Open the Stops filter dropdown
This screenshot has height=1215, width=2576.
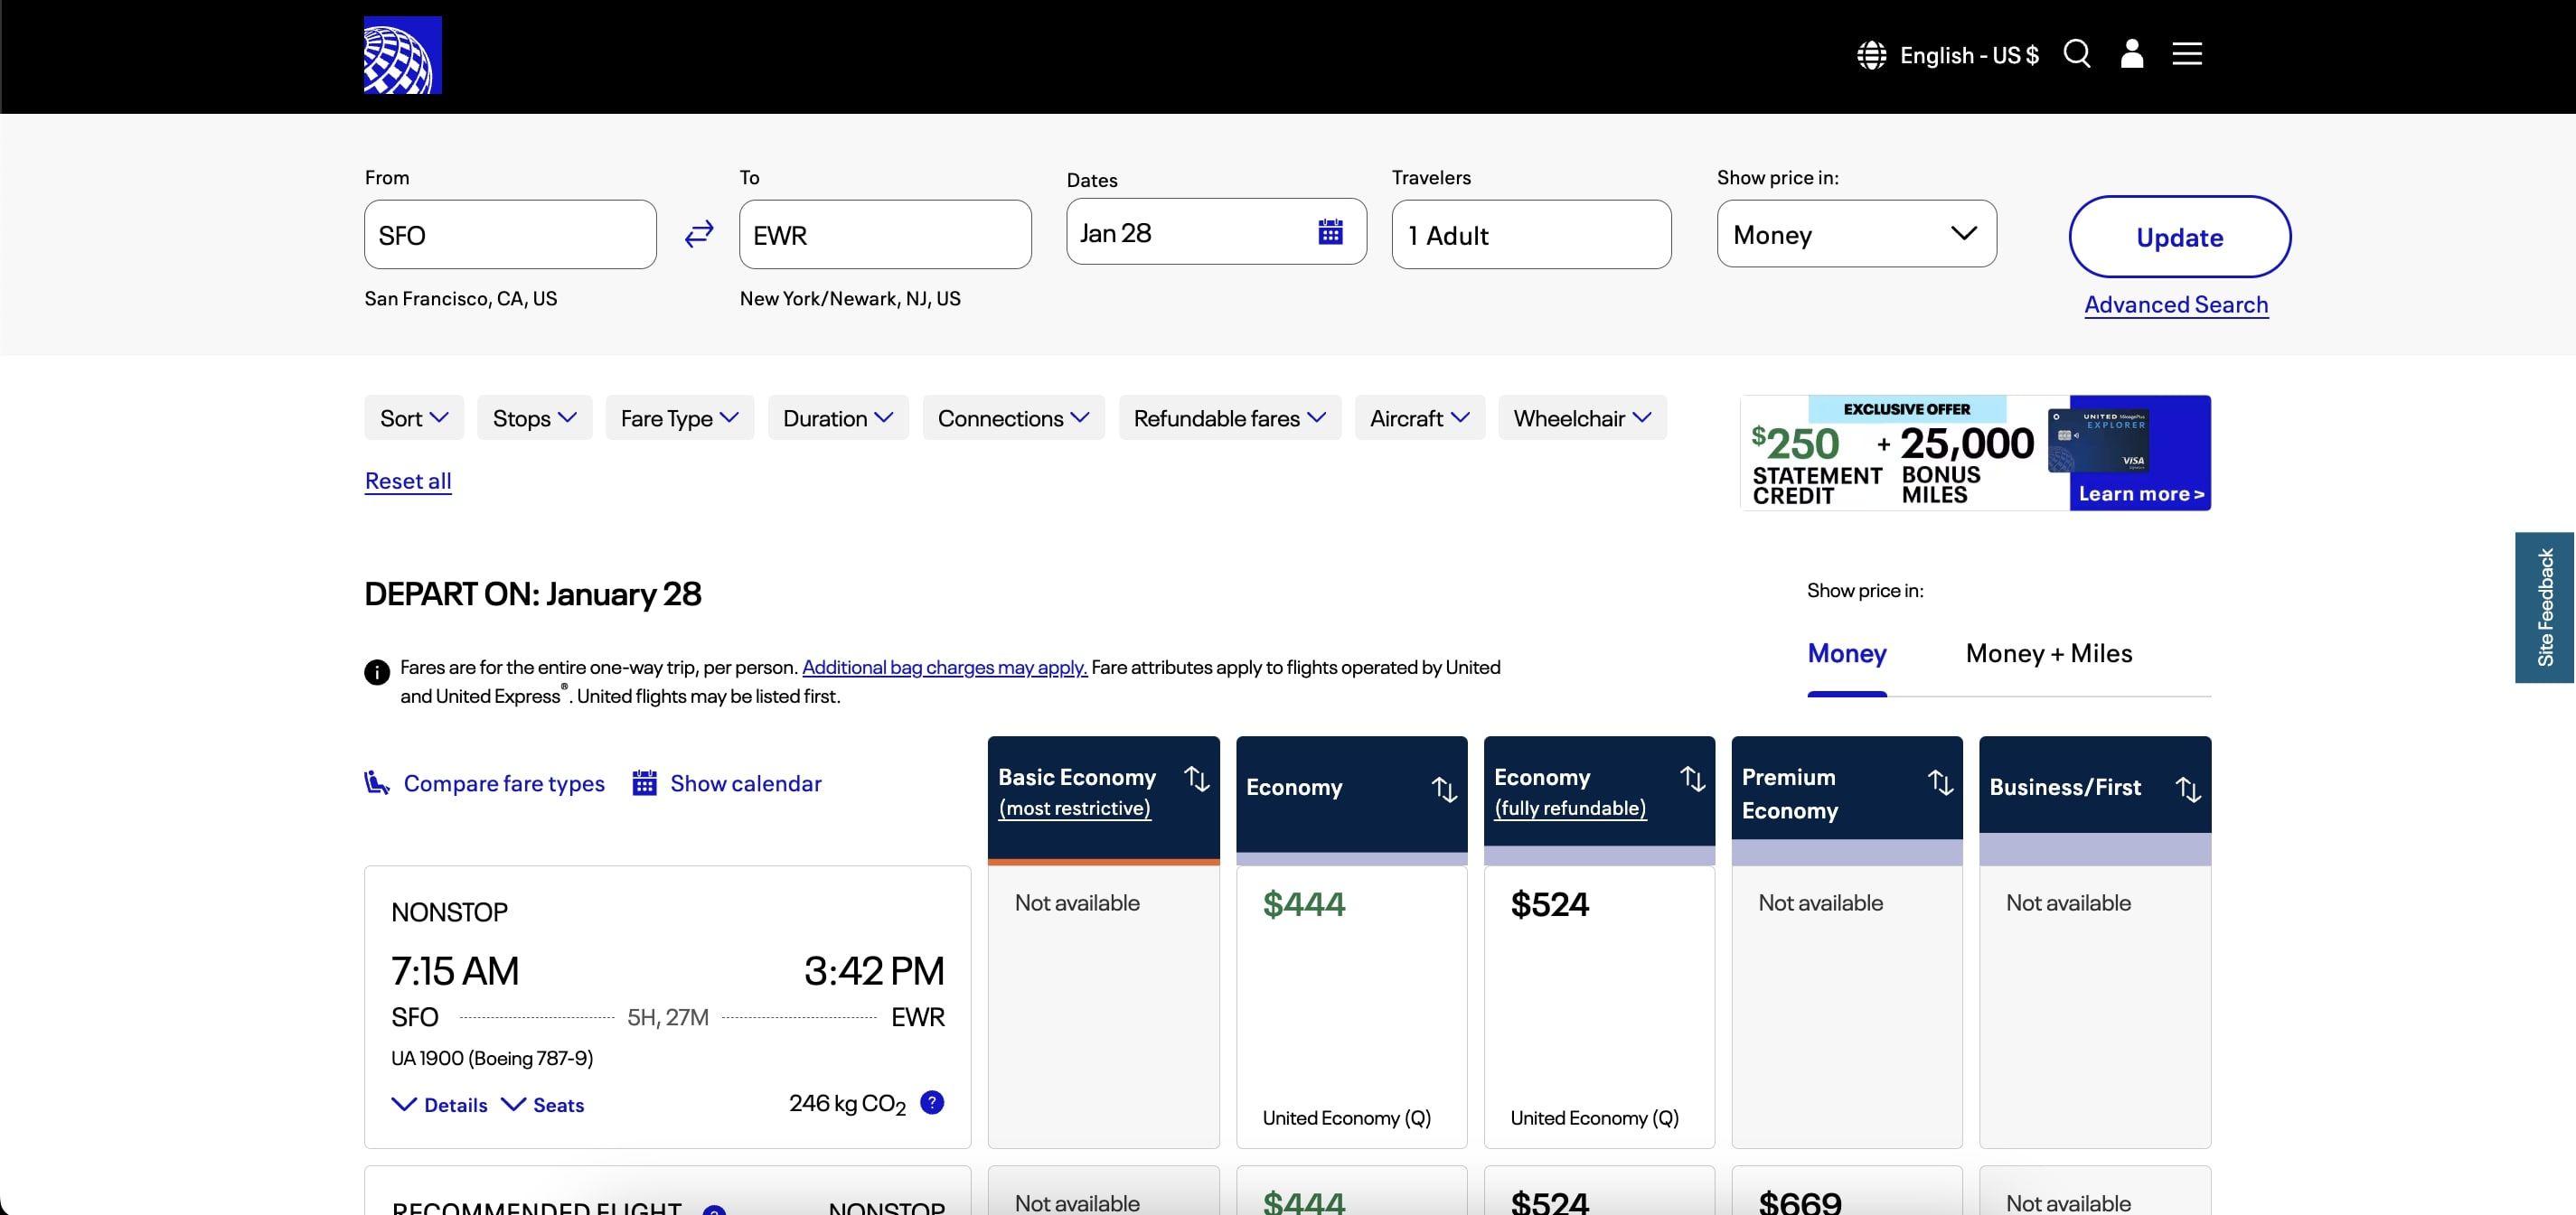tap(535, 417)
